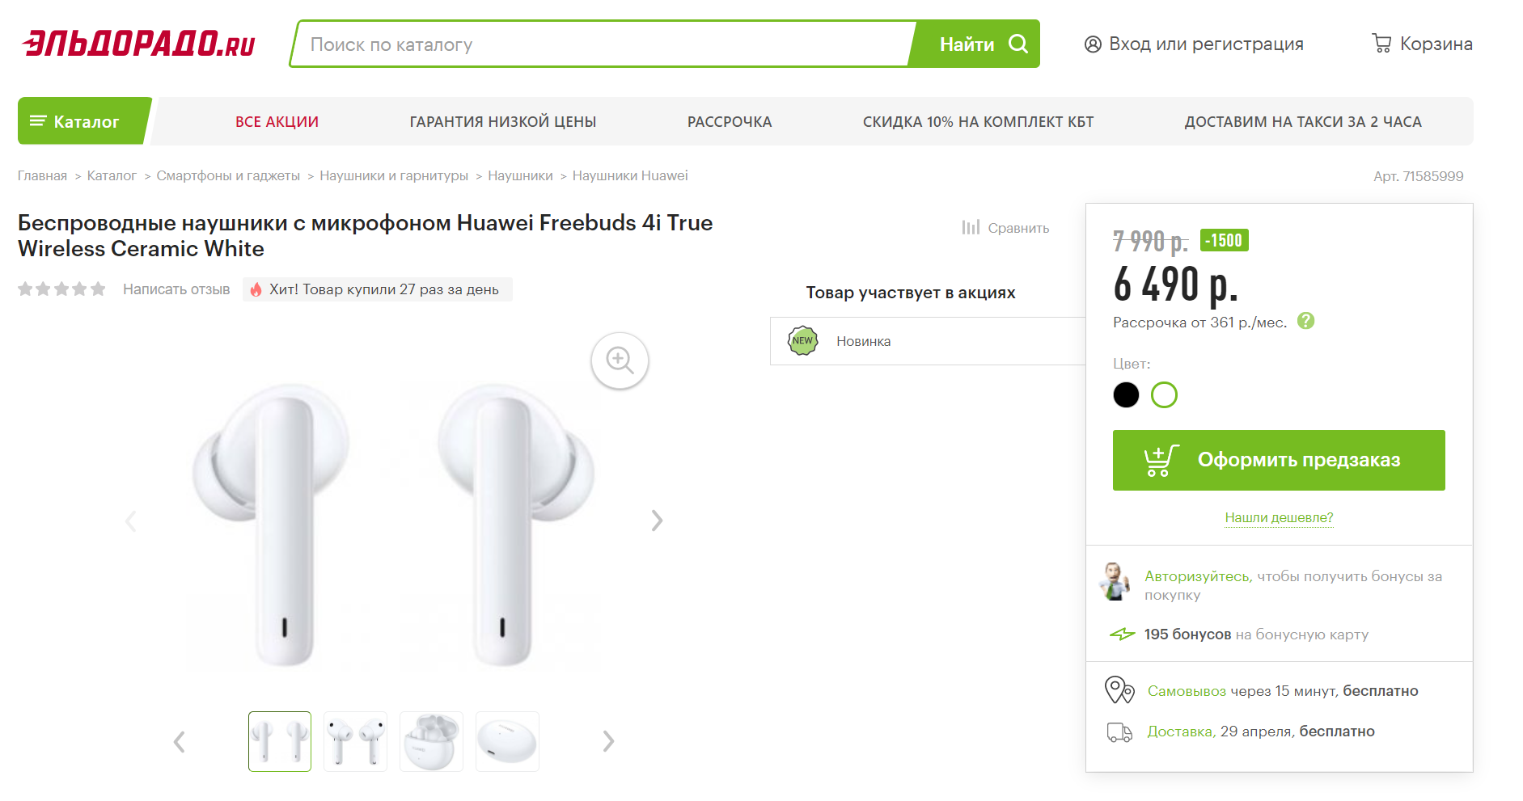
Task: Show next product image with right arrow
Action: [x=657, y=521]
